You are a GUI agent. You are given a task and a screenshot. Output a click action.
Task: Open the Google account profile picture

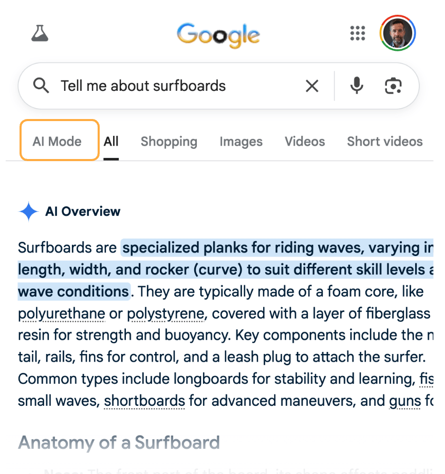pos(398,33)
